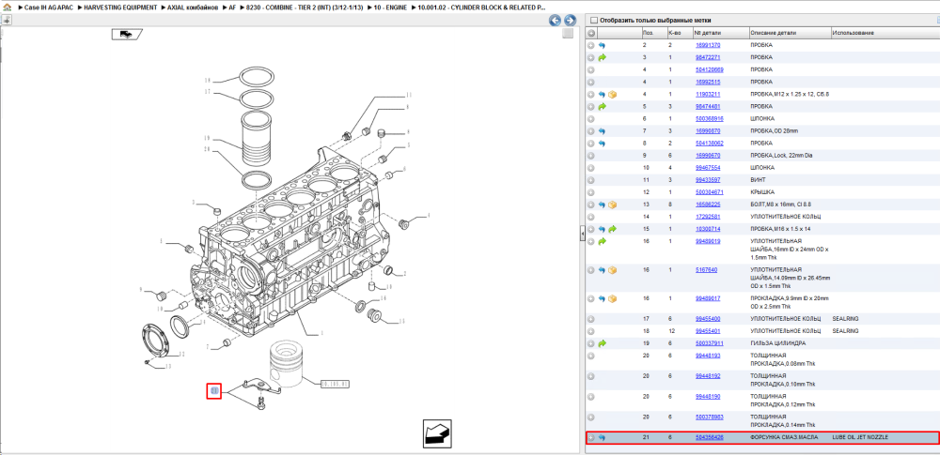Click green substitute arrow for part 98472271
Viewport: 940px width, 455px height.
602,57
